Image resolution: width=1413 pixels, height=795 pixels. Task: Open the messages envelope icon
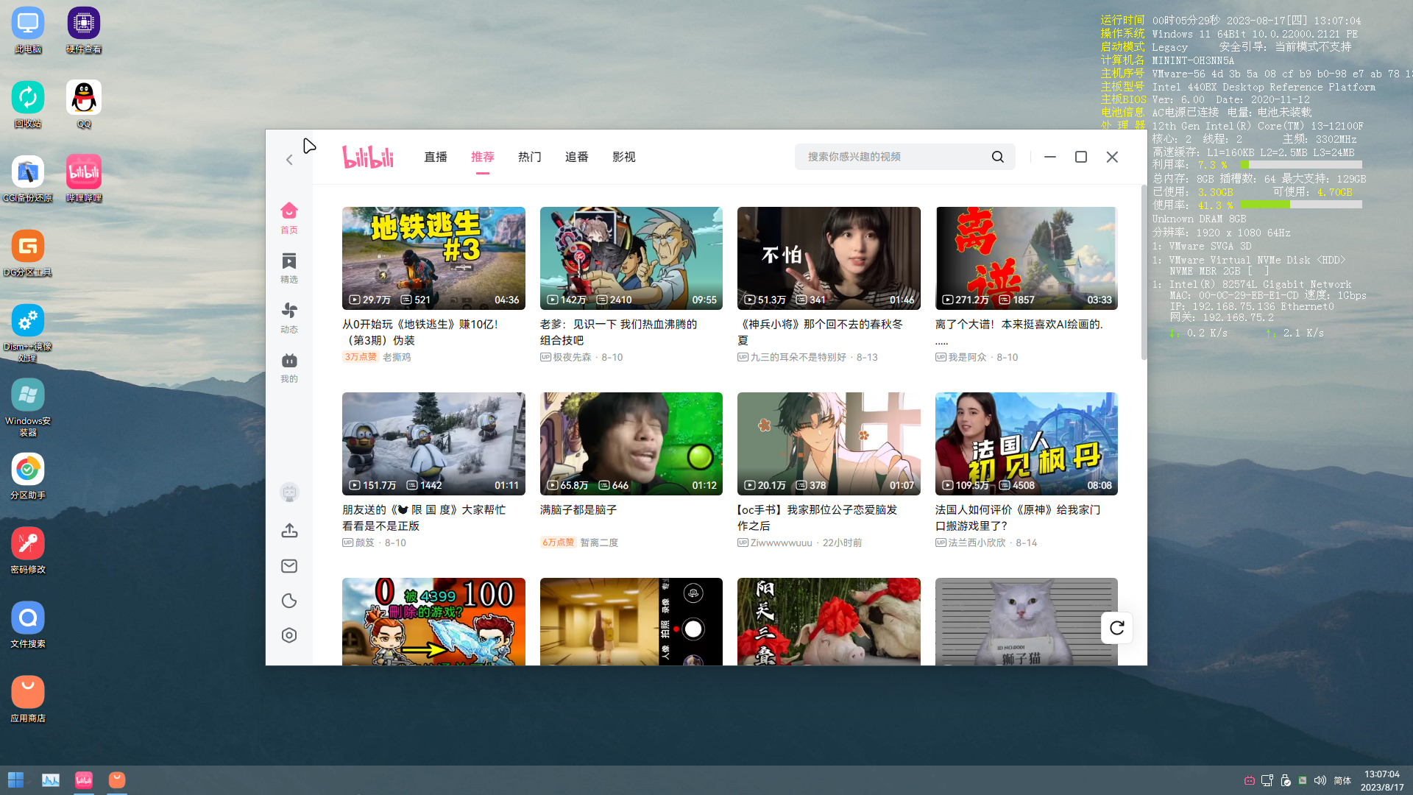pyautogui.click(x=289, y=565)
